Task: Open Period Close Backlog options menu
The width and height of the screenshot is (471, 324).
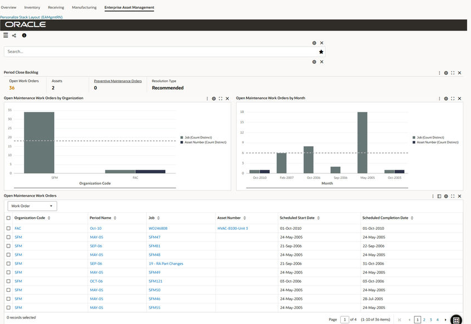Action: 439,73
